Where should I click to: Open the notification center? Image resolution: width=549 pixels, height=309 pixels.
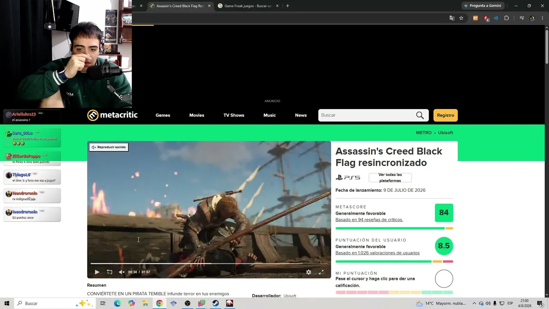pyautogui.click(x=540, y=303)
